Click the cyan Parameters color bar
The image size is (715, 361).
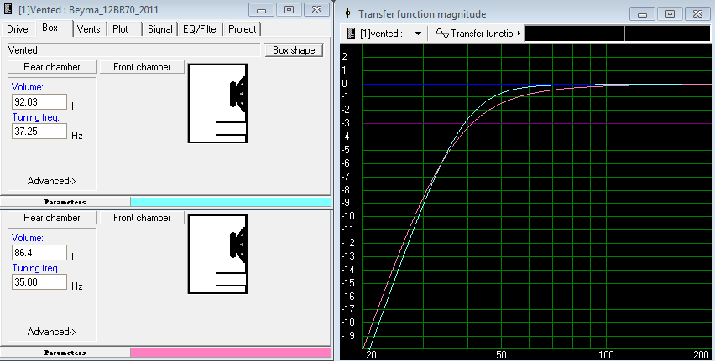click(x=230, y=201)
